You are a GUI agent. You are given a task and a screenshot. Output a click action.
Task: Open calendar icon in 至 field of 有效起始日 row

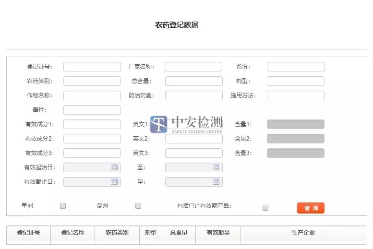point(216,167)
